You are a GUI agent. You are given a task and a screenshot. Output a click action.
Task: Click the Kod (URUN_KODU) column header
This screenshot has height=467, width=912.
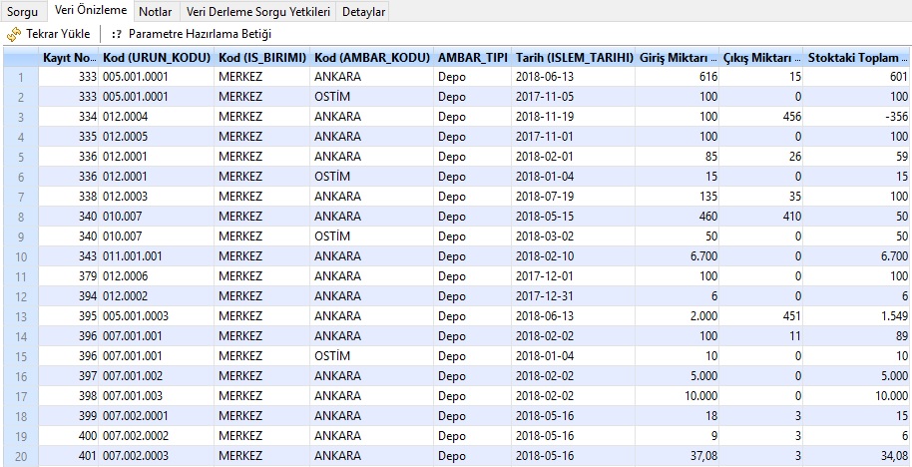tap(157, 57)
